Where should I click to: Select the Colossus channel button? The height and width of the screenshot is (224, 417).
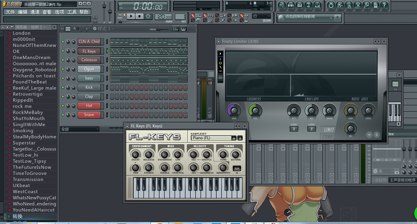point(89,60)
